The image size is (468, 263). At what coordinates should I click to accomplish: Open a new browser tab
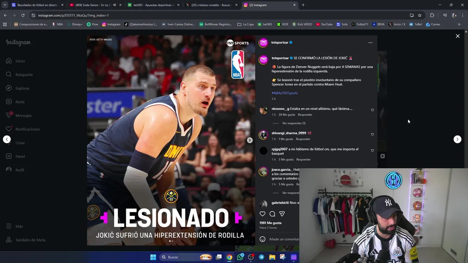point(303,5)
